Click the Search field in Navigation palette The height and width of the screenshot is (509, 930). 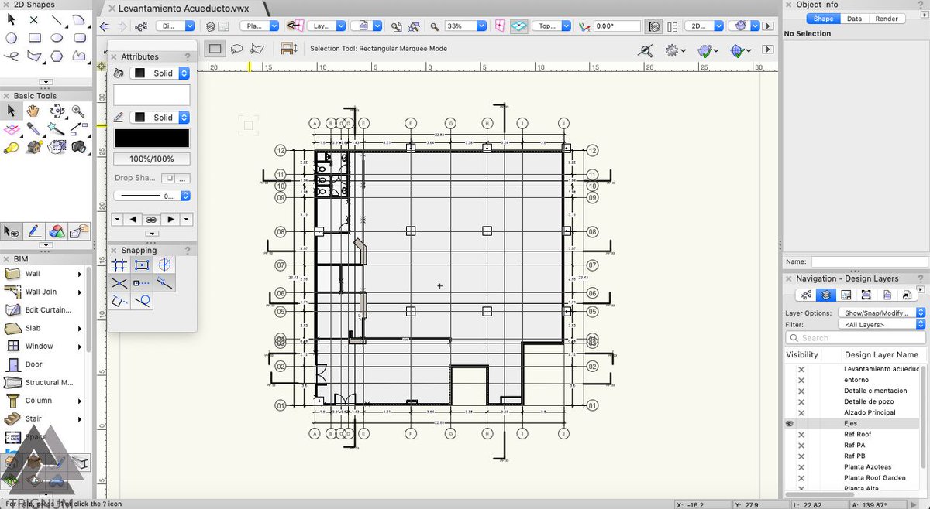(856, 338)
